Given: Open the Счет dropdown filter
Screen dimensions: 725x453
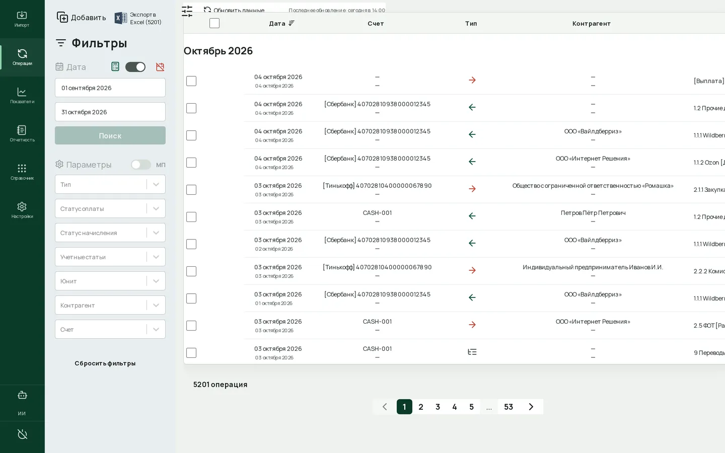Looking at the screenshot, I should coord(110,329).
